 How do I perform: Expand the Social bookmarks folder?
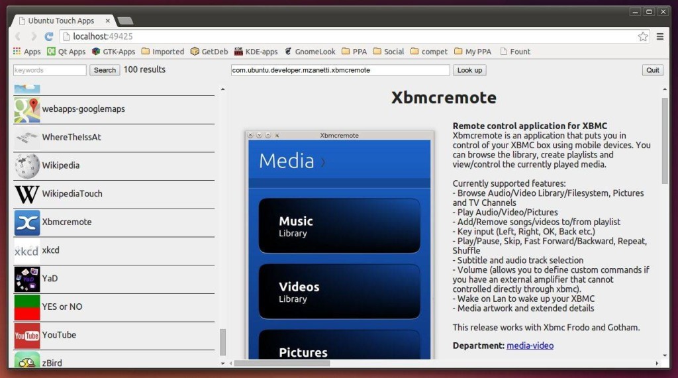pyautogui.click(x=388, y=52)
